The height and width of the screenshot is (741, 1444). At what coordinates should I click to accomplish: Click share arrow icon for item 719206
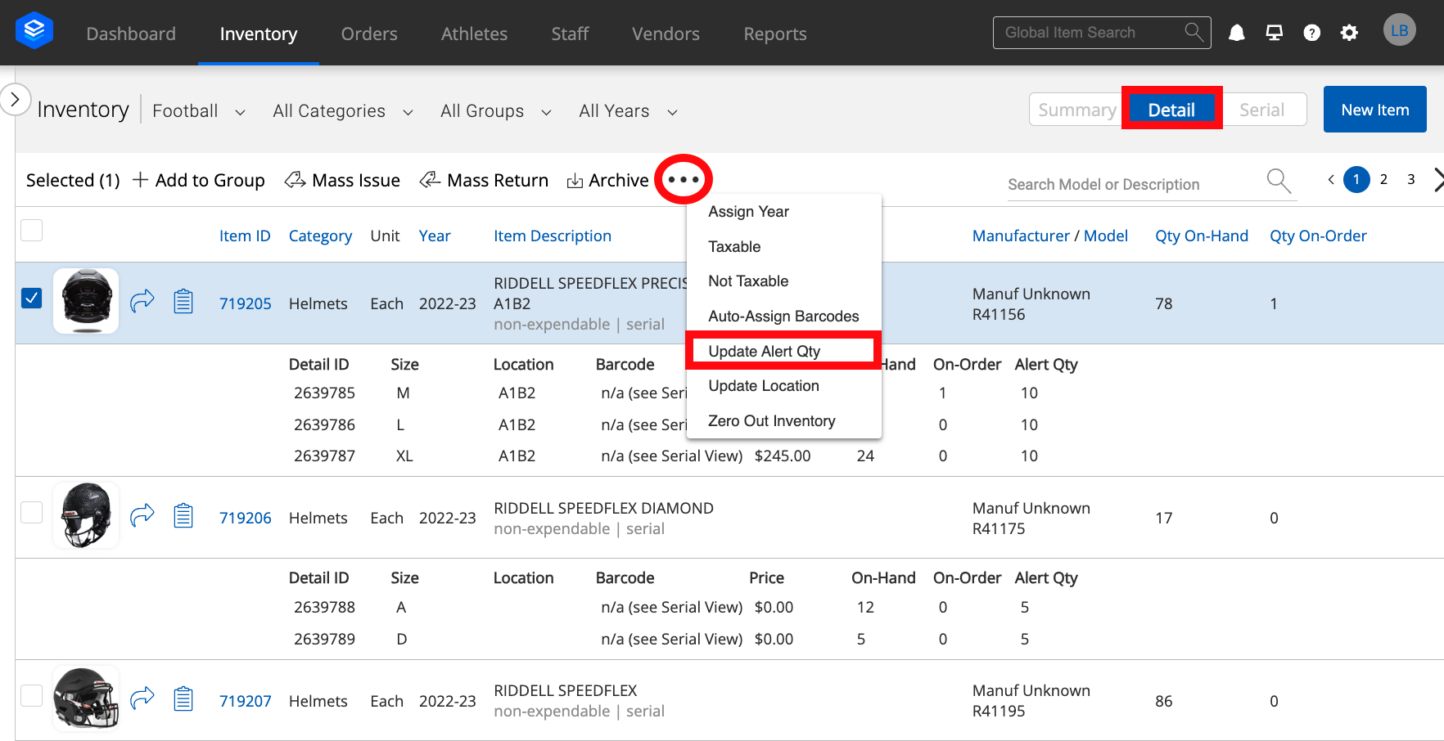point(142,515)
